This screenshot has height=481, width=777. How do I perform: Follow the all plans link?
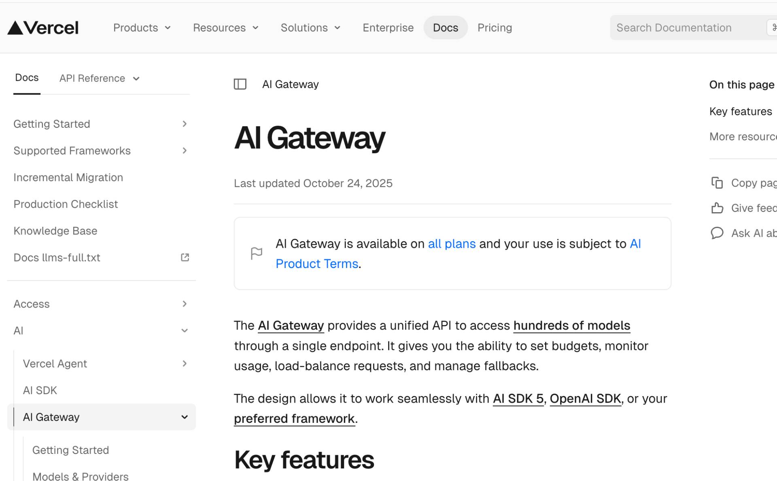pyautogui.click(x=452, y=244)
